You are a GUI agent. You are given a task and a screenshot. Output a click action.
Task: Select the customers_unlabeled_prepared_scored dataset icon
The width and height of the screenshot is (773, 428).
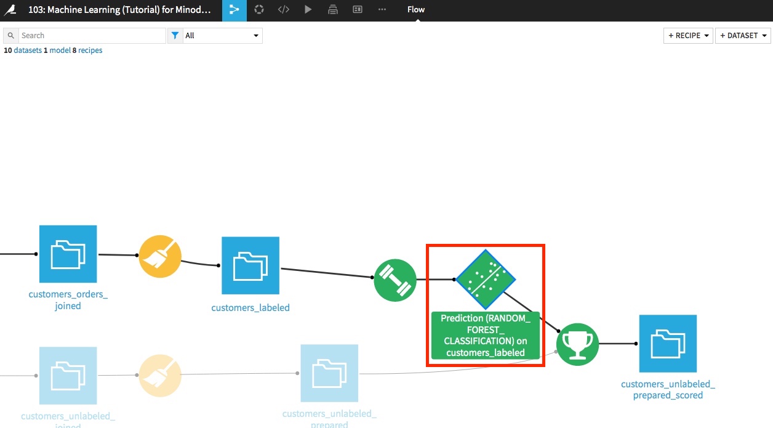click(x=668, y=344)
